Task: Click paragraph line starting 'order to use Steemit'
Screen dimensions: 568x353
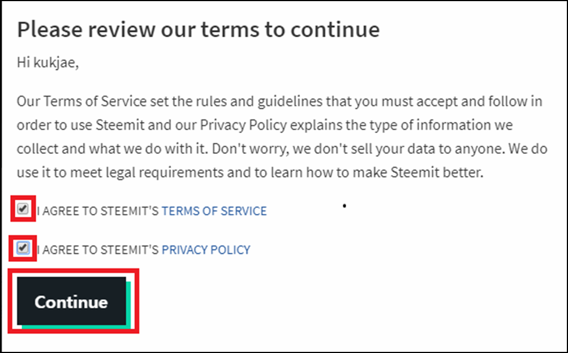Action: click(x=264, y=125)
